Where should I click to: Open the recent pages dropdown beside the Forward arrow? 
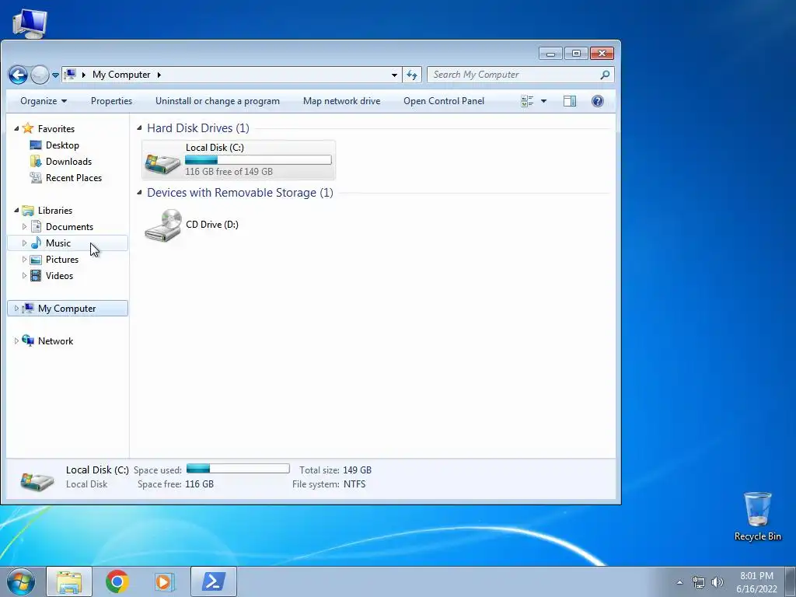(x=55, y=75)
